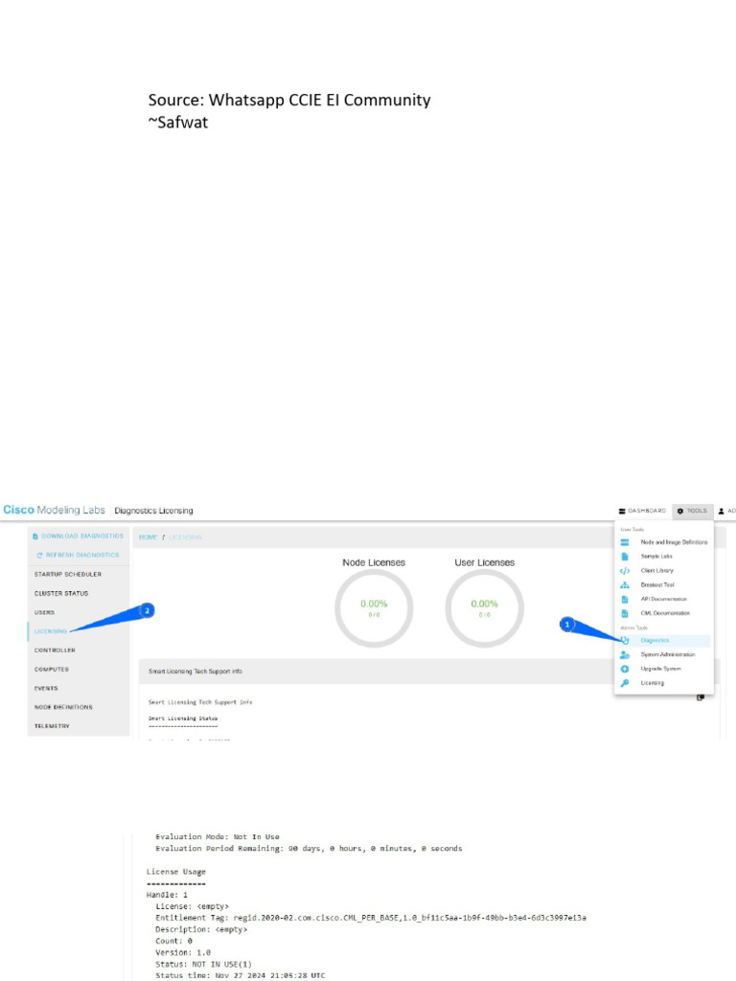The height and width of the screenshot is (981, 736).
Task: Click the User Licenses 0.00% gauge
Action: pos(484,608)
